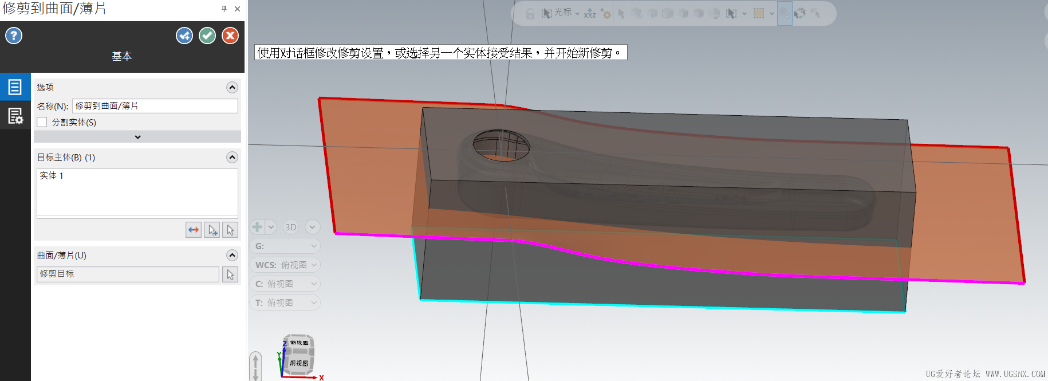
Task: Click the blue help question mark icon
Action: point(14,36)
